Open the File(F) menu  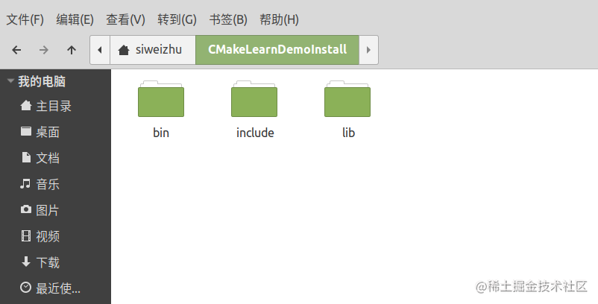pos(25,19)
